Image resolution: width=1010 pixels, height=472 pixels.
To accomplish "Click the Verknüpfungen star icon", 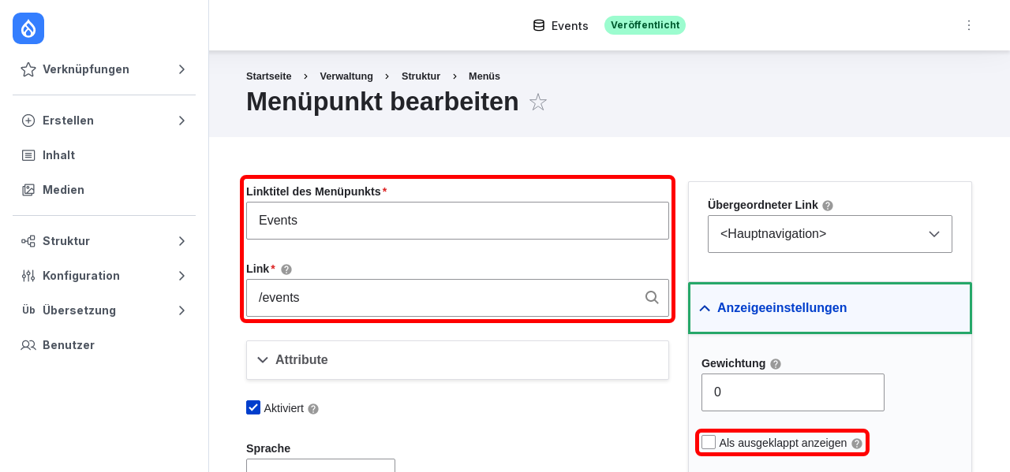I will tap(28, 69).
